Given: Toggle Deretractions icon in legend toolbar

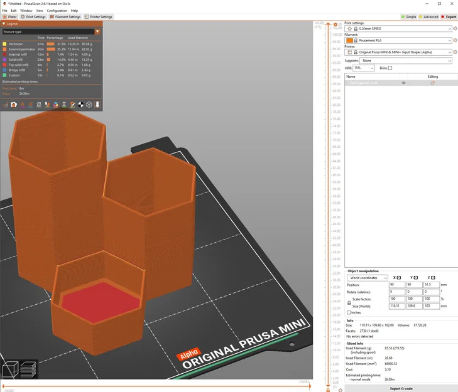Looking at the screenshot, I should point(30,104).
